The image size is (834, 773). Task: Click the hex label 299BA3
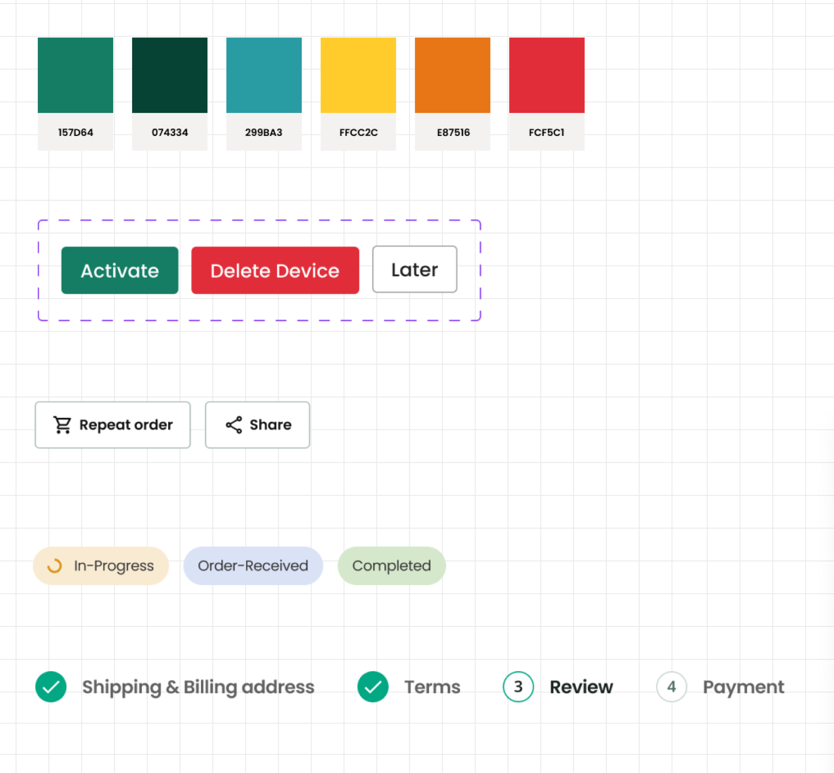tap(264, 132)
